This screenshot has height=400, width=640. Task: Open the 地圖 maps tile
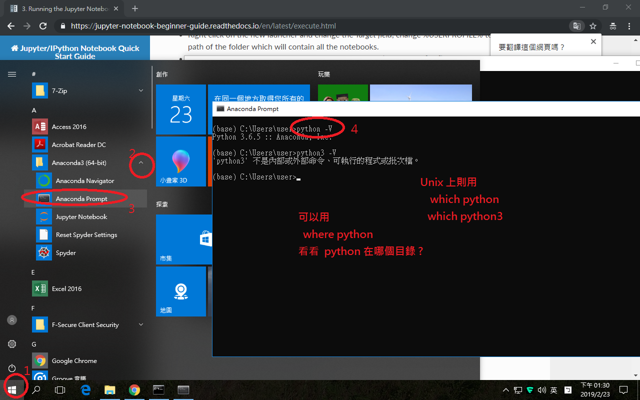(x=181, y=291)
